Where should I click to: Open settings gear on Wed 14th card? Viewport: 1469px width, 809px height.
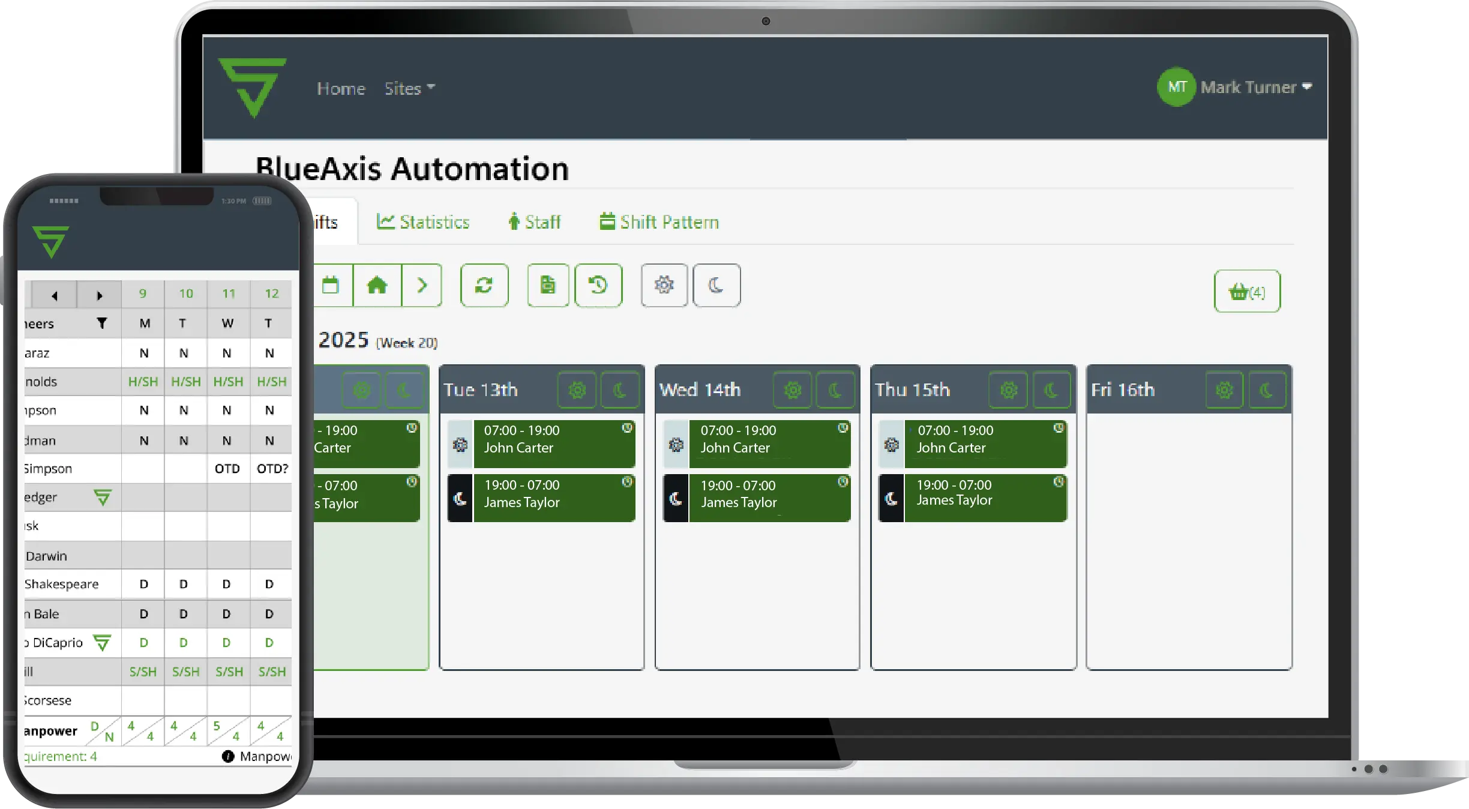(792, 389)
